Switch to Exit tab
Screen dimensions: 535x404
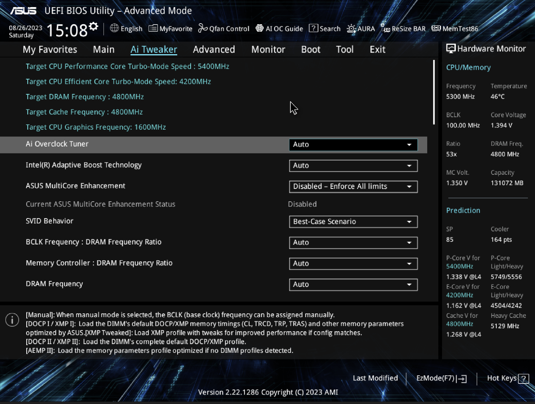pos(377,49)
